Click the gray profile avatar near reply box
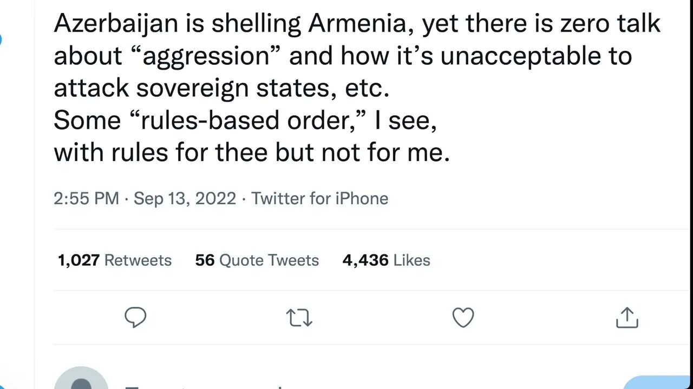This screenshot has width=693, height=389. 81,380
